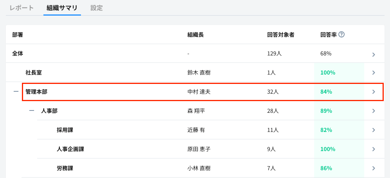Open the 設定 tab
This screenshot has height=178, width=390.
coord(97,8)
